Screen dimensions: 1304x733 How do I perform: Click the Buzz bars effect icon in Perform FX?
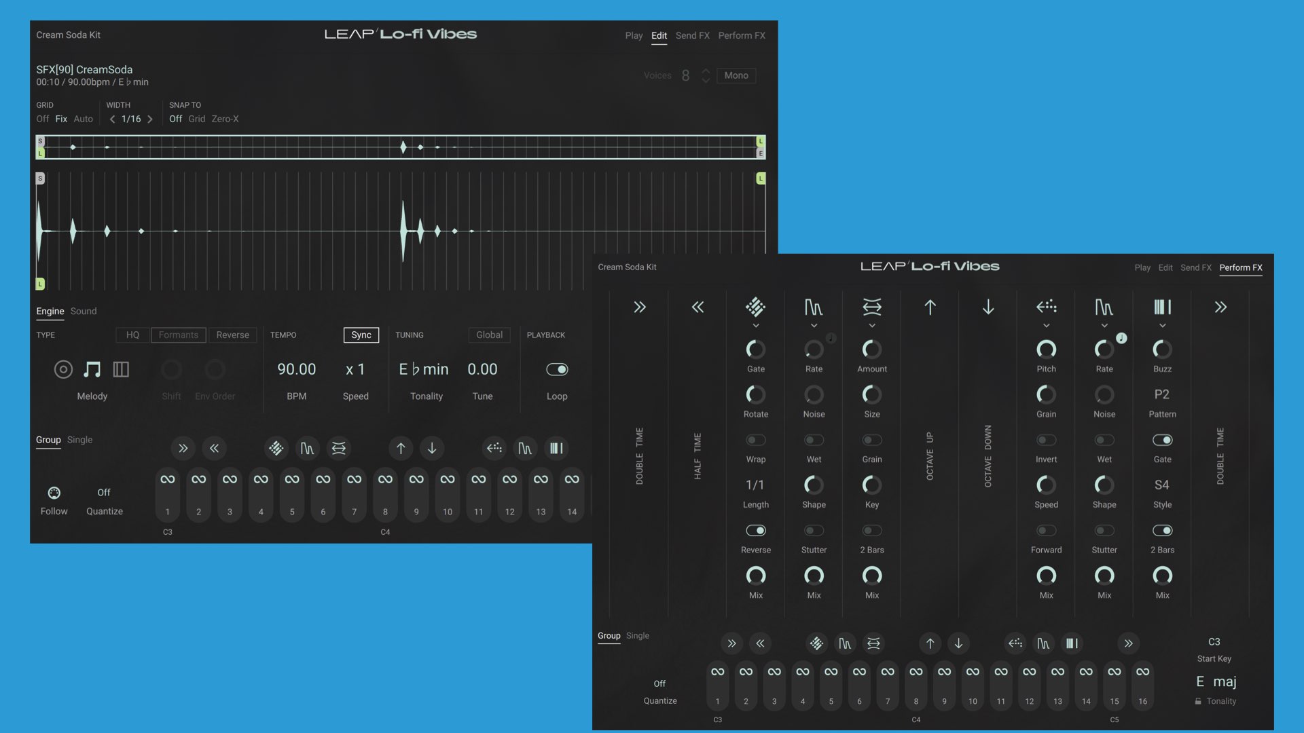click(x=1162, y=307)
